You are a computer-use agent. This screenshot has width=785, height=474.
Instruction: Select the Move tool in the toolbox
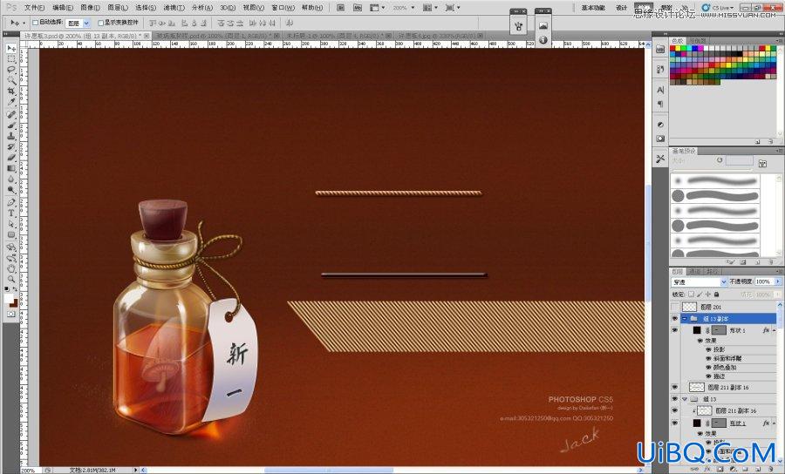[11, 49]
